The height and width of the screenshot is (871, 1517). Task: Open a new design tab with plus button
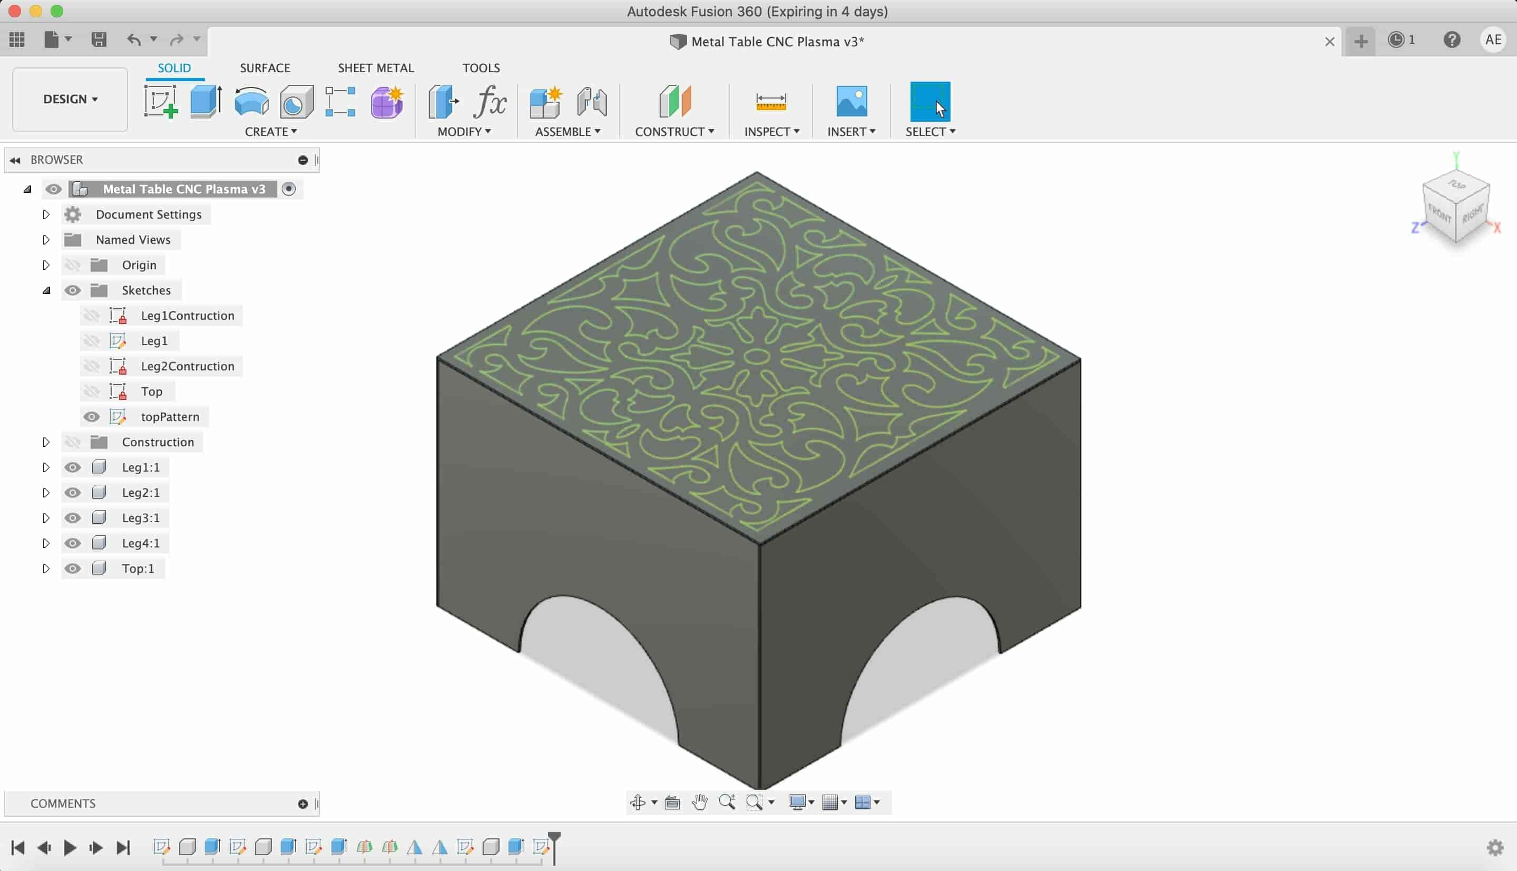[x=1361, y=41]
